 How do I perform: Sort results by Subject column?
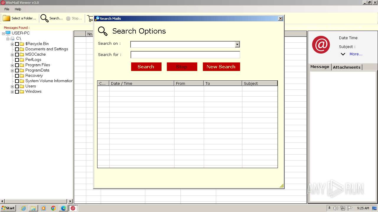pyautogui.click(x=260, y=83)
